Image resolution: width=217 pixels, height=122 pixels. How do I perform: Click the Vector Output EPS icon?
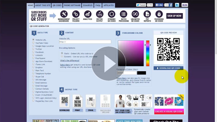(100, 14)
